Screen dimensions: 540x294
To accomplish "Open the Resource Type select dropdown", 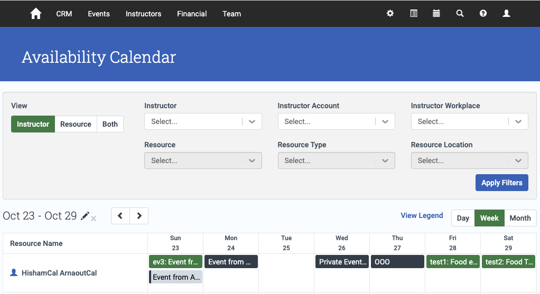I will coord(336,160).
